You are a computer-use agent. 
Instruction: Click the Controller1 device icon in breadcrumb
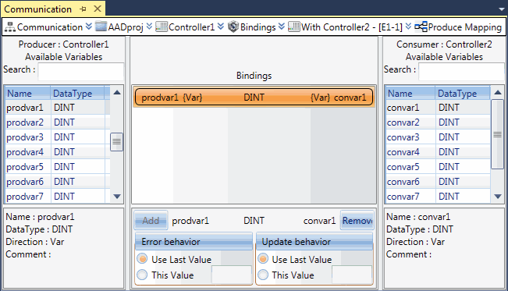[x=162, y=27]
